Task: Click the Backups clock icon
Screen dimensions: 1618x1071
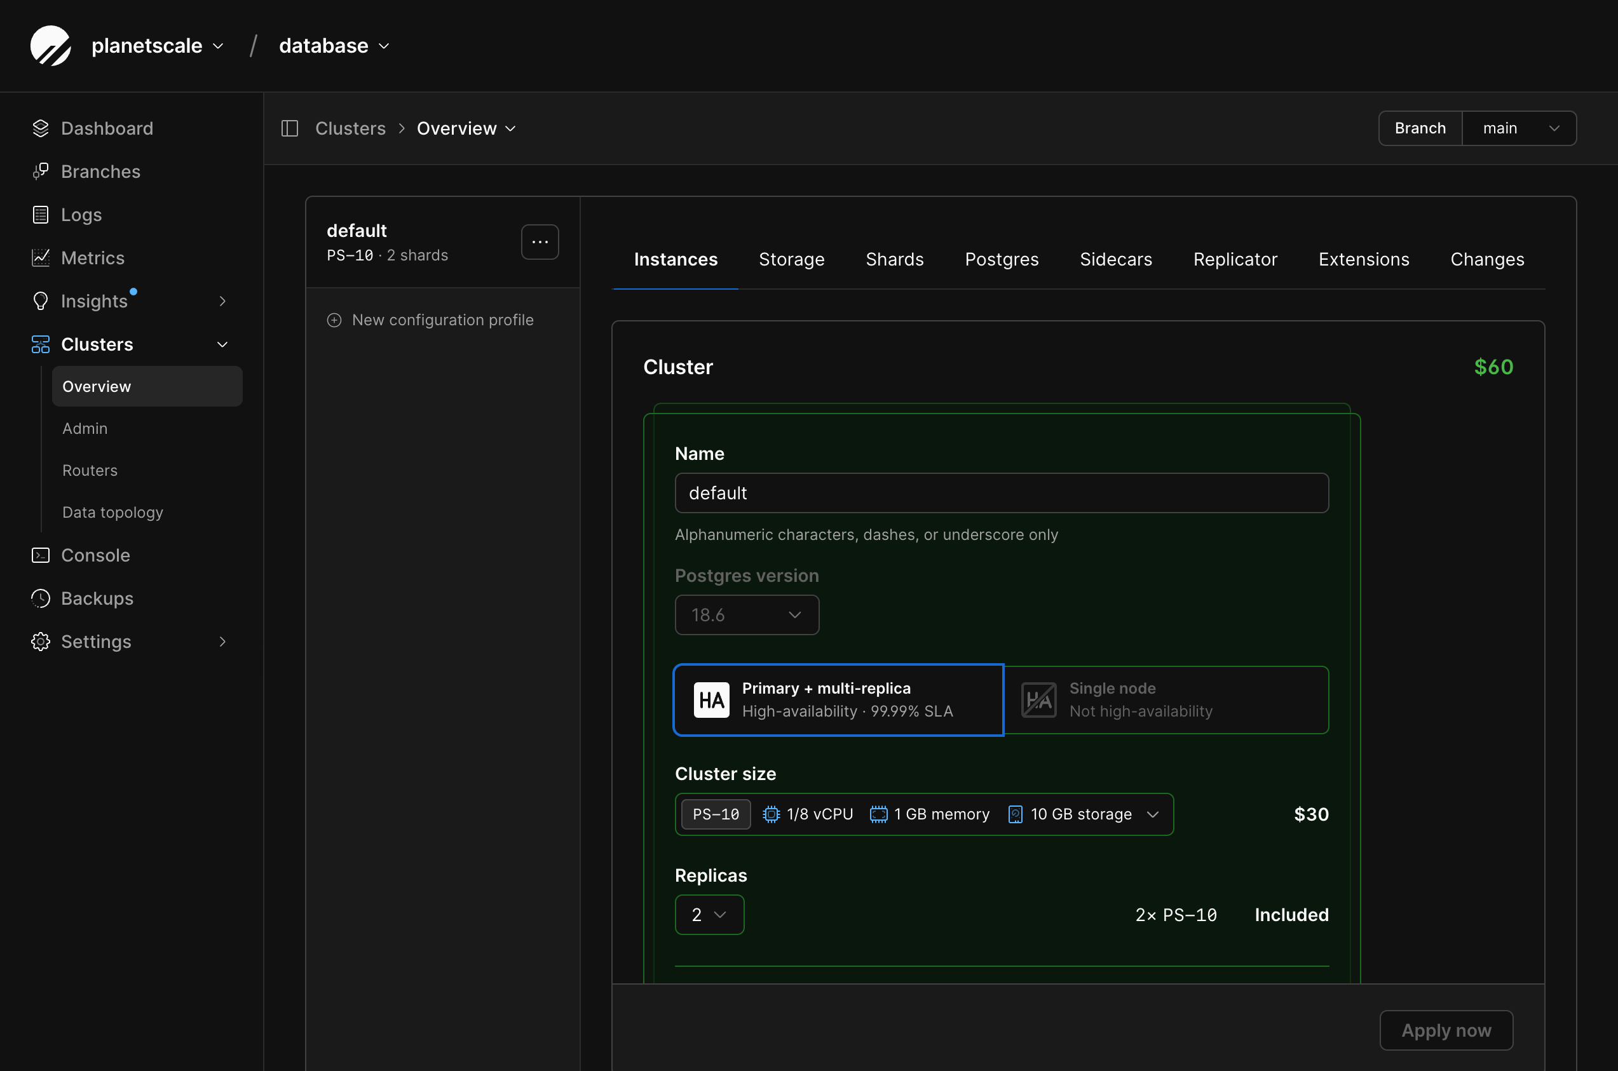Action: 40,598
